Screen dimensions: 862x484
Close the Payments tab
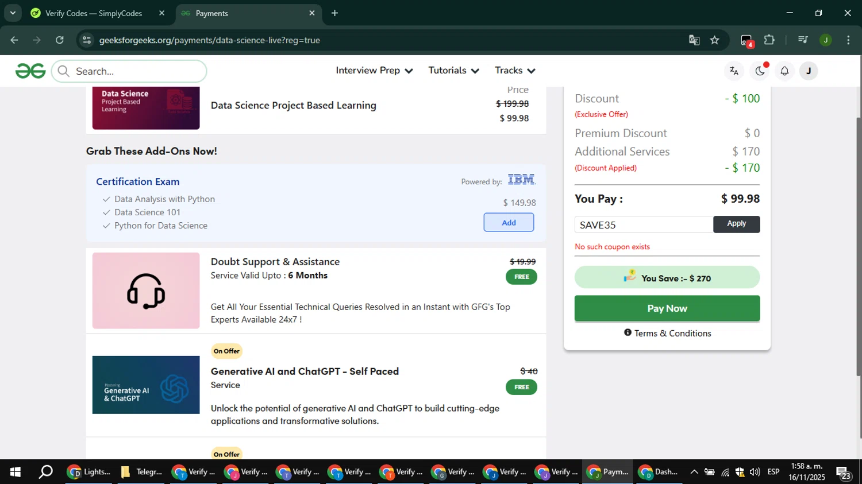click(312, 13)
